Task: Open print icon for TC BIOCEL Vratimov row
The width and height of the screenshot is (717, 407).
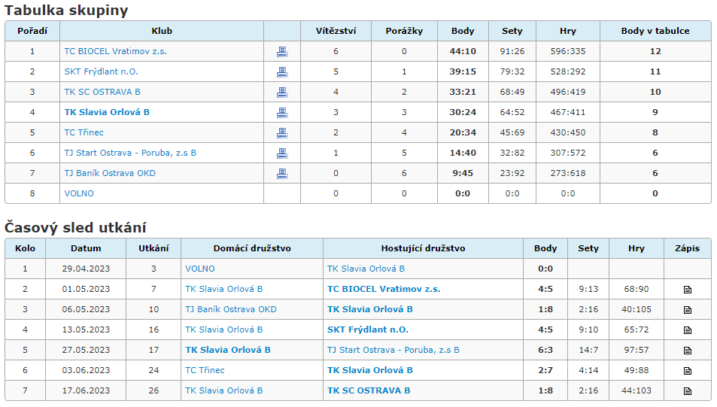Action: pyautogui.click(x=282, y=52)
